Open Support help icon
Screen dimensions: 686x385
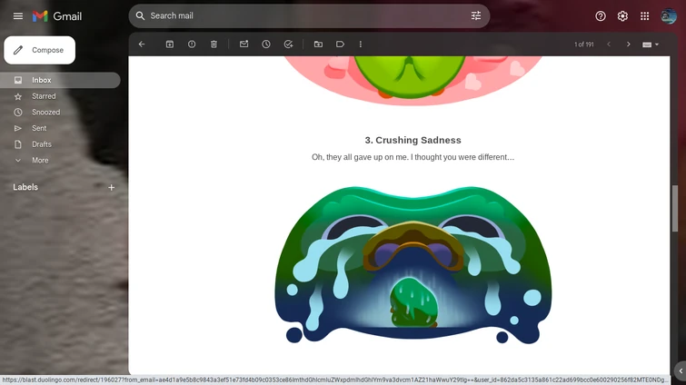(601, 16)
